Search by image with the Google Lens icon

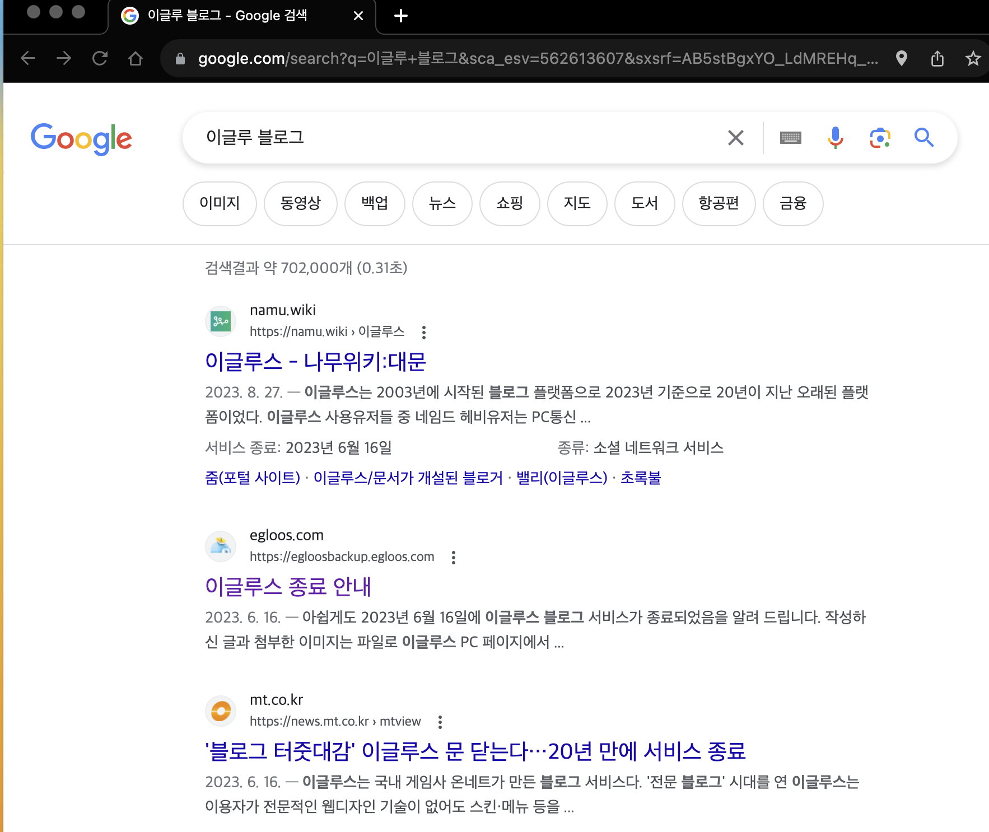pos(880,138)
